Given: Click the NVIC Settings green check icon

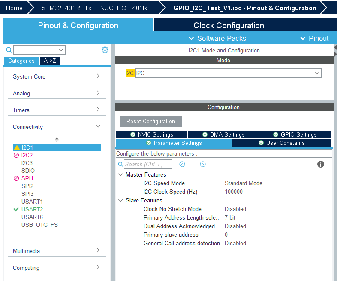Looking at the screenshot, I should (133, 134).
